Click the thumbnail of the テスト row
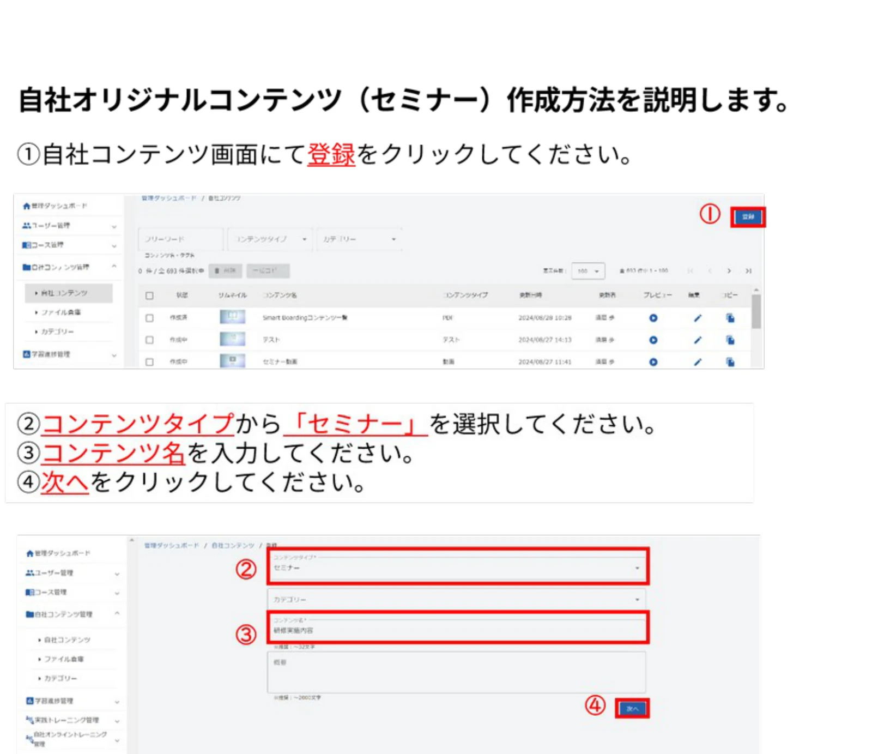The height and width of the screenshot is (754, 872). point(232,339)
